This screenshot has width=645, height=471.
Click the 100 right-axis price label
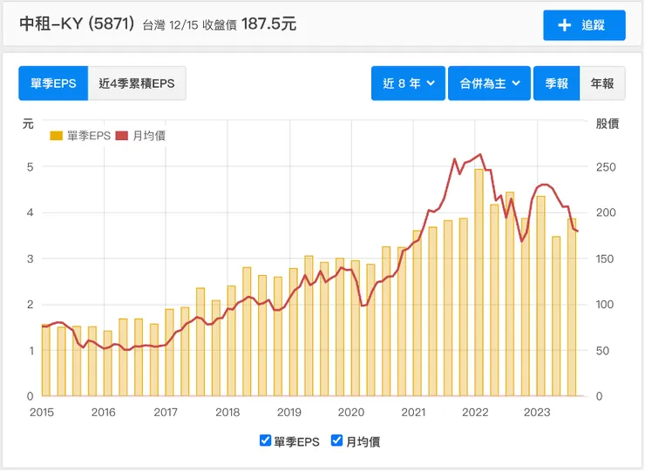[x=605, y=305]
